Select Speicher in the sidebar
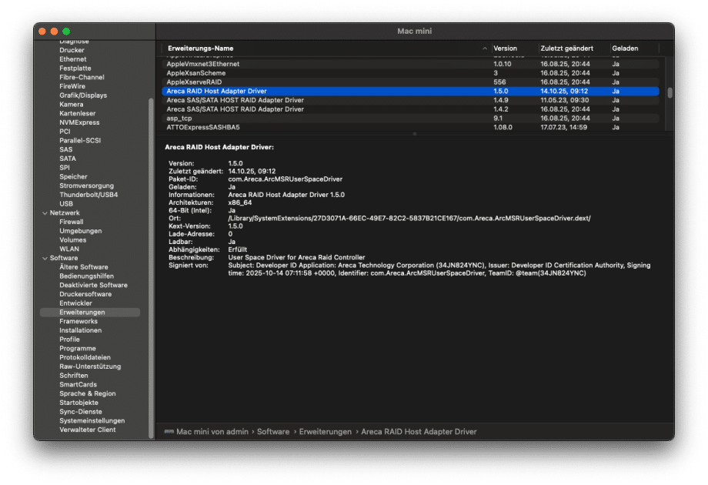 click(x=73, y=176)
